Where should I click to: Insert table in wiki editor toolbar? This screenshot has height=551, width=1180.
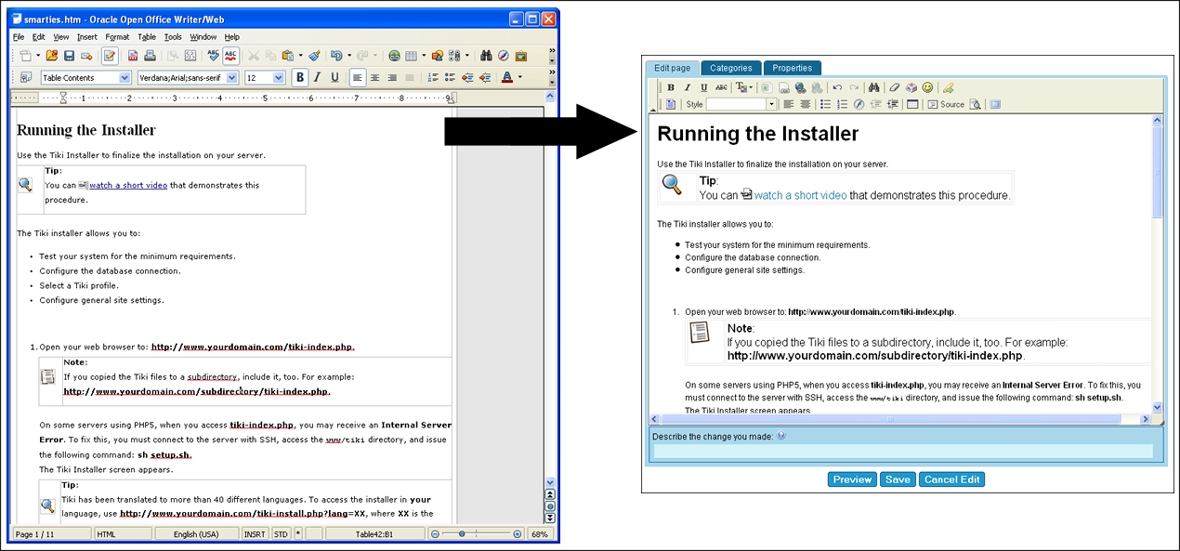click(x=912, y=104)
